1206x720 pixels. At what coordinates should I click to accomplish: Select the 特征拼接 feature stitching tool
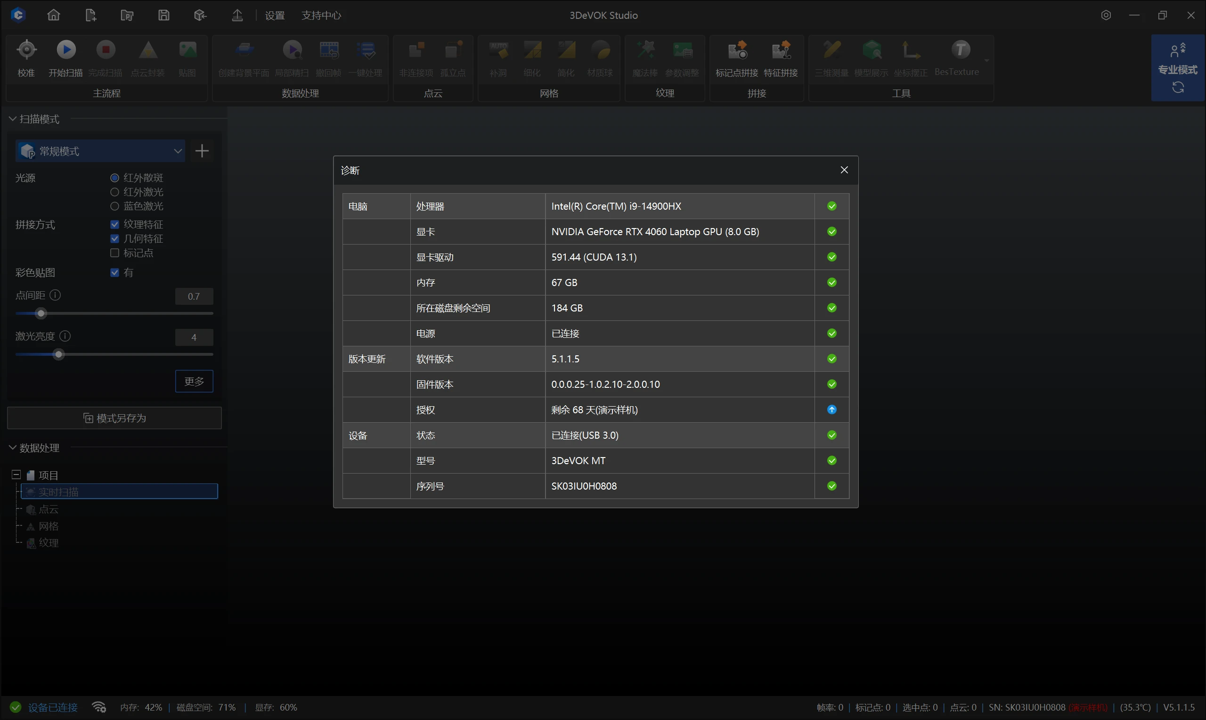[780, 50]
